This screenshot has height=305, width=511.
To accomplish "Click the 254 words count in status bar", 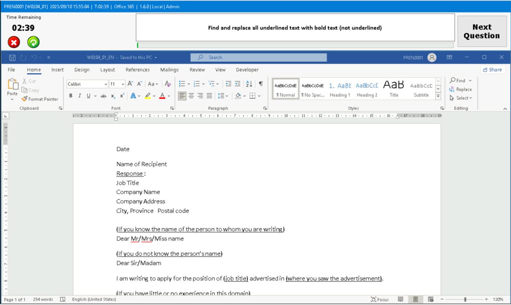I will pyautogui.click(x=43, y=299).
